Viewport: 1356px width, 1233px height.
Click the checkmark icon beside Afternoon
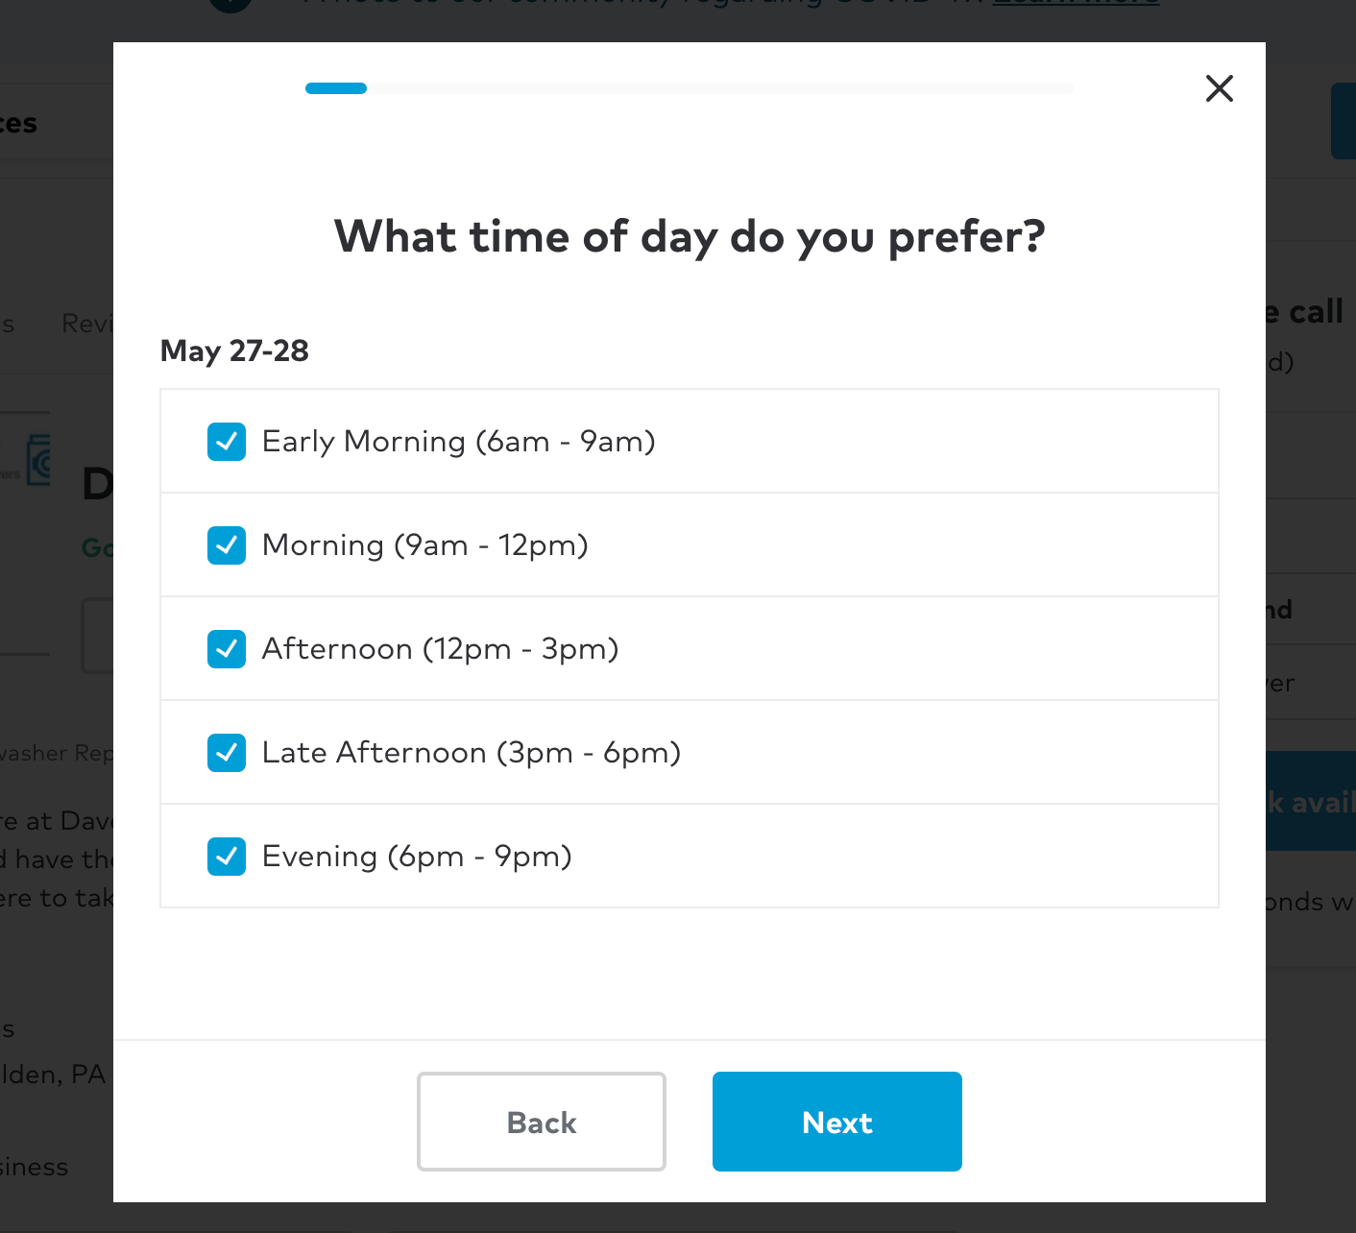(x=227, y=649)
